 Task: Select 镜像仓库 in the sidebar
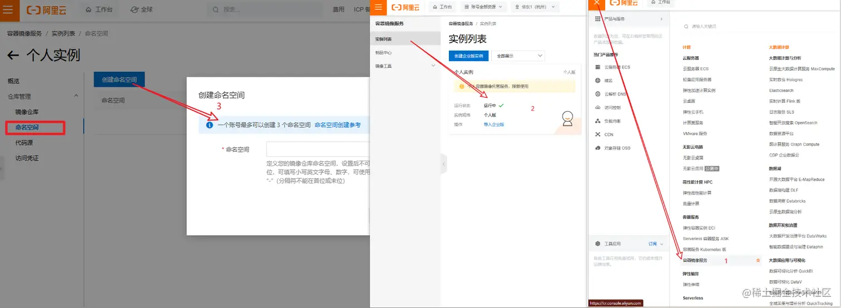(x=27, y=112)
